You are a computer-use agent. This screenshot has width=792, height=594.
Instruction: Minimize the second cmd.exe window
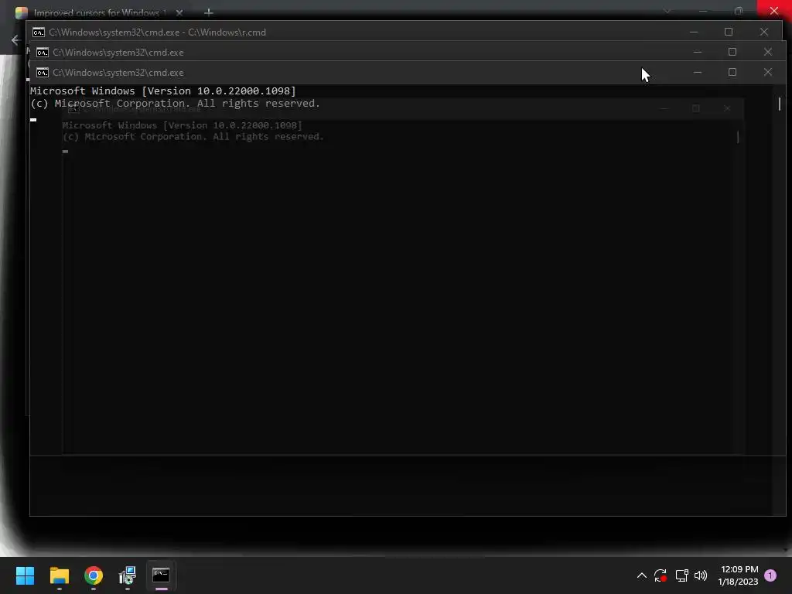point(698,52)
